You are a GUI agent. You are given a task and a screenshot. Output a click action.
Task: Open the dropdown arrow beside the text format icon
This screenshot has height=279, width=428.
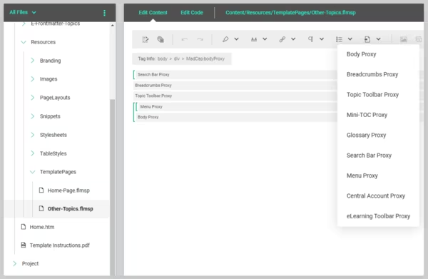point(265,39)
